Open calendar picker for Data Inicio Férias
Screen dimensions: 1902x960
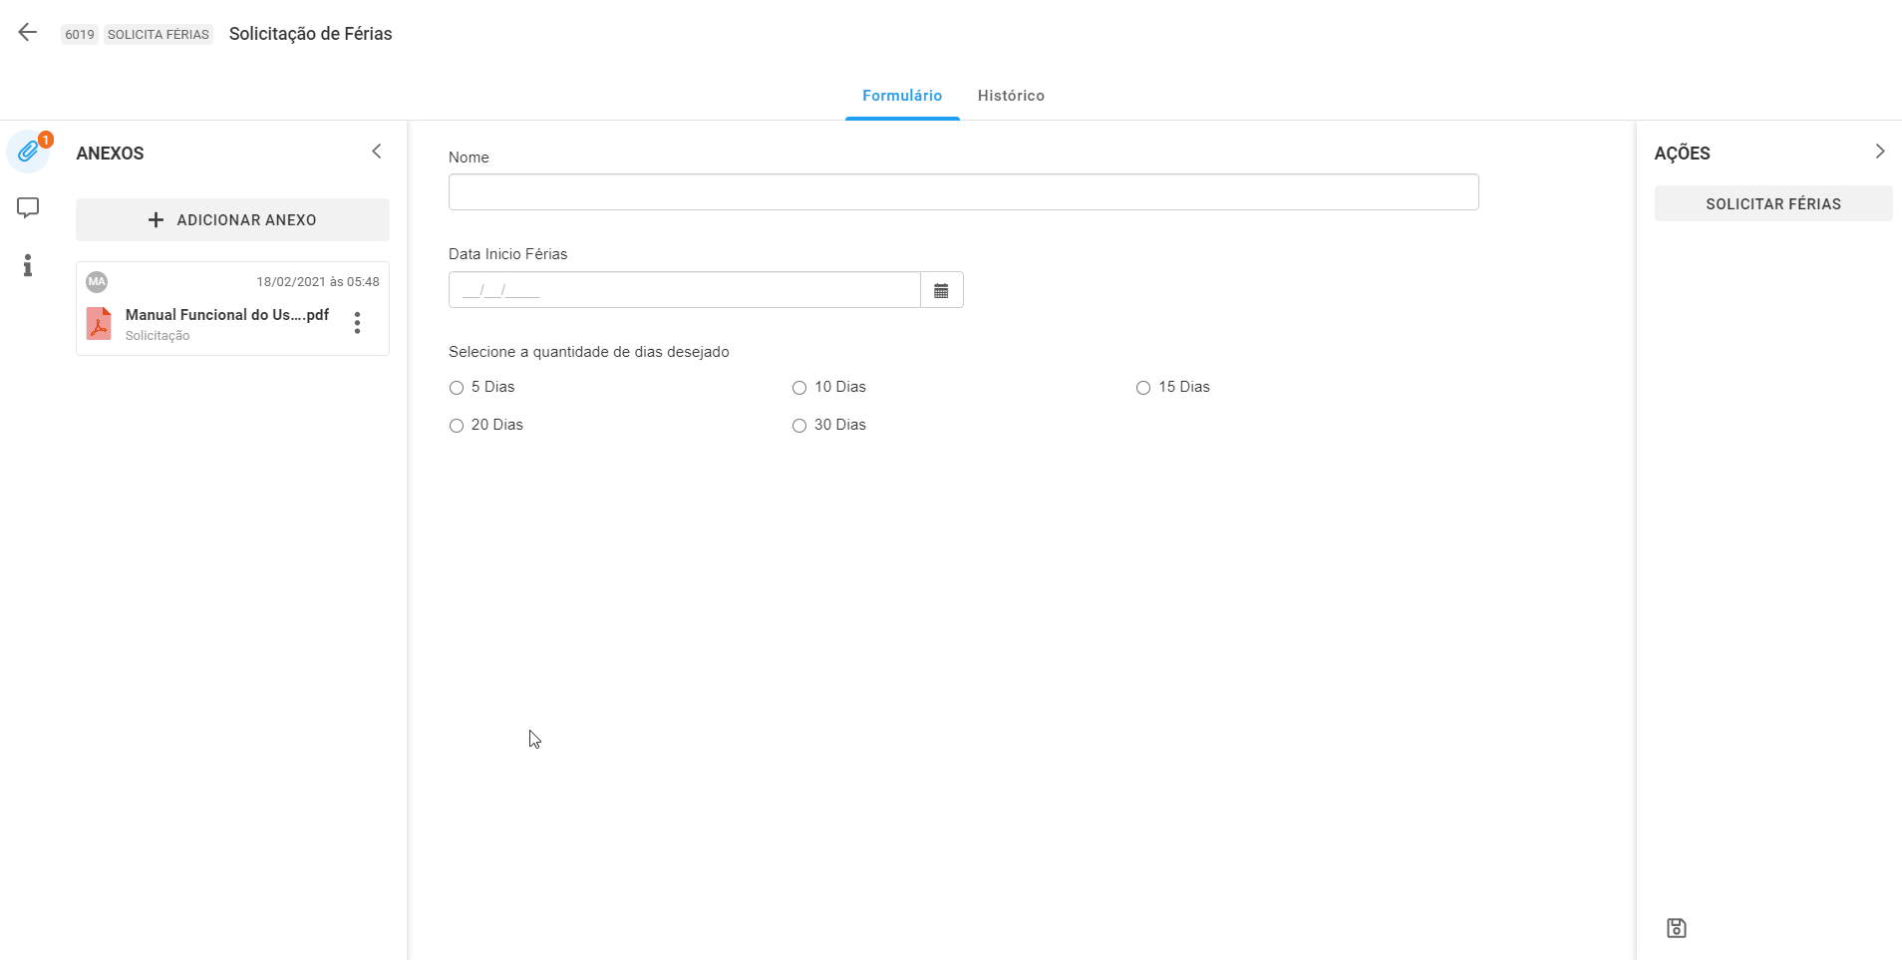(x=941, y=290)
